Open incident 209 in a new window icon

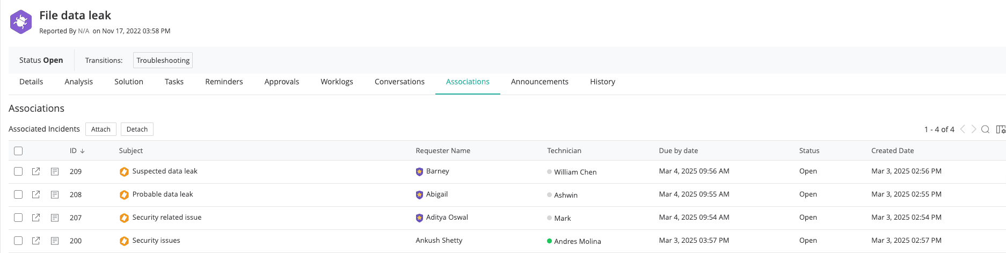point(36,171)
